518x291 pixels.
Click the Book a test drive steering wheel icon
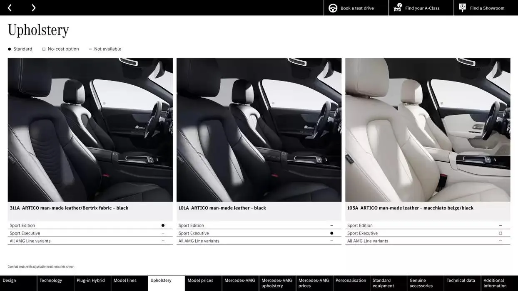(x=332, y=7)
